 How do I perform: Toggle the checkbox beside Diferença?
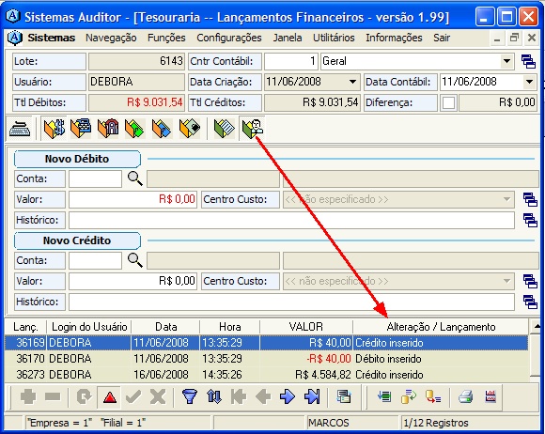[448, 102]
